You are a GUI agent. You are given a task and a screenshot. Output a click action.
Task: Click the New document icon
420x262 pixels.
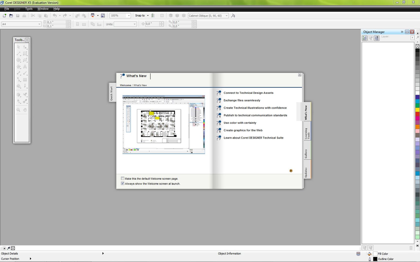click(4, 15)
